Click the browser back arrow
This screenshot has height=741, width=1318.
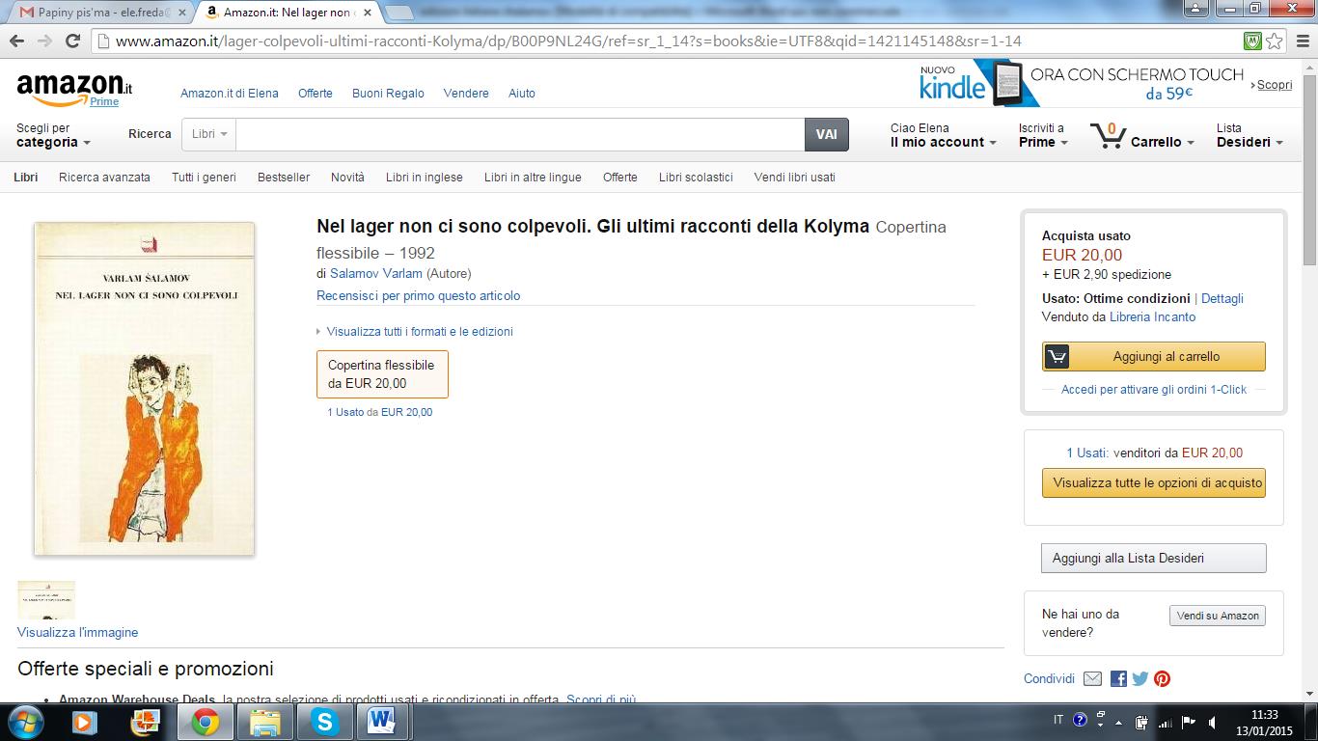16,41
